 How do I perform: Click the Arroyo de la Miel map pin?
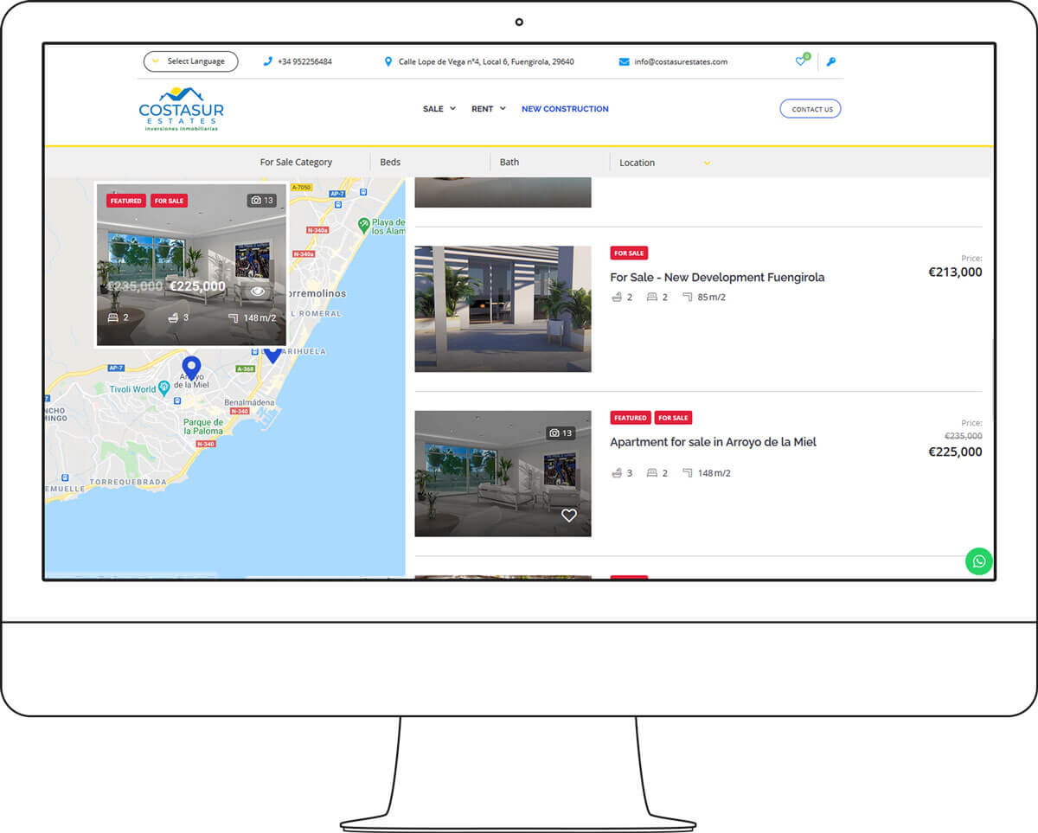pyautogui.click(x=191, y=367)
